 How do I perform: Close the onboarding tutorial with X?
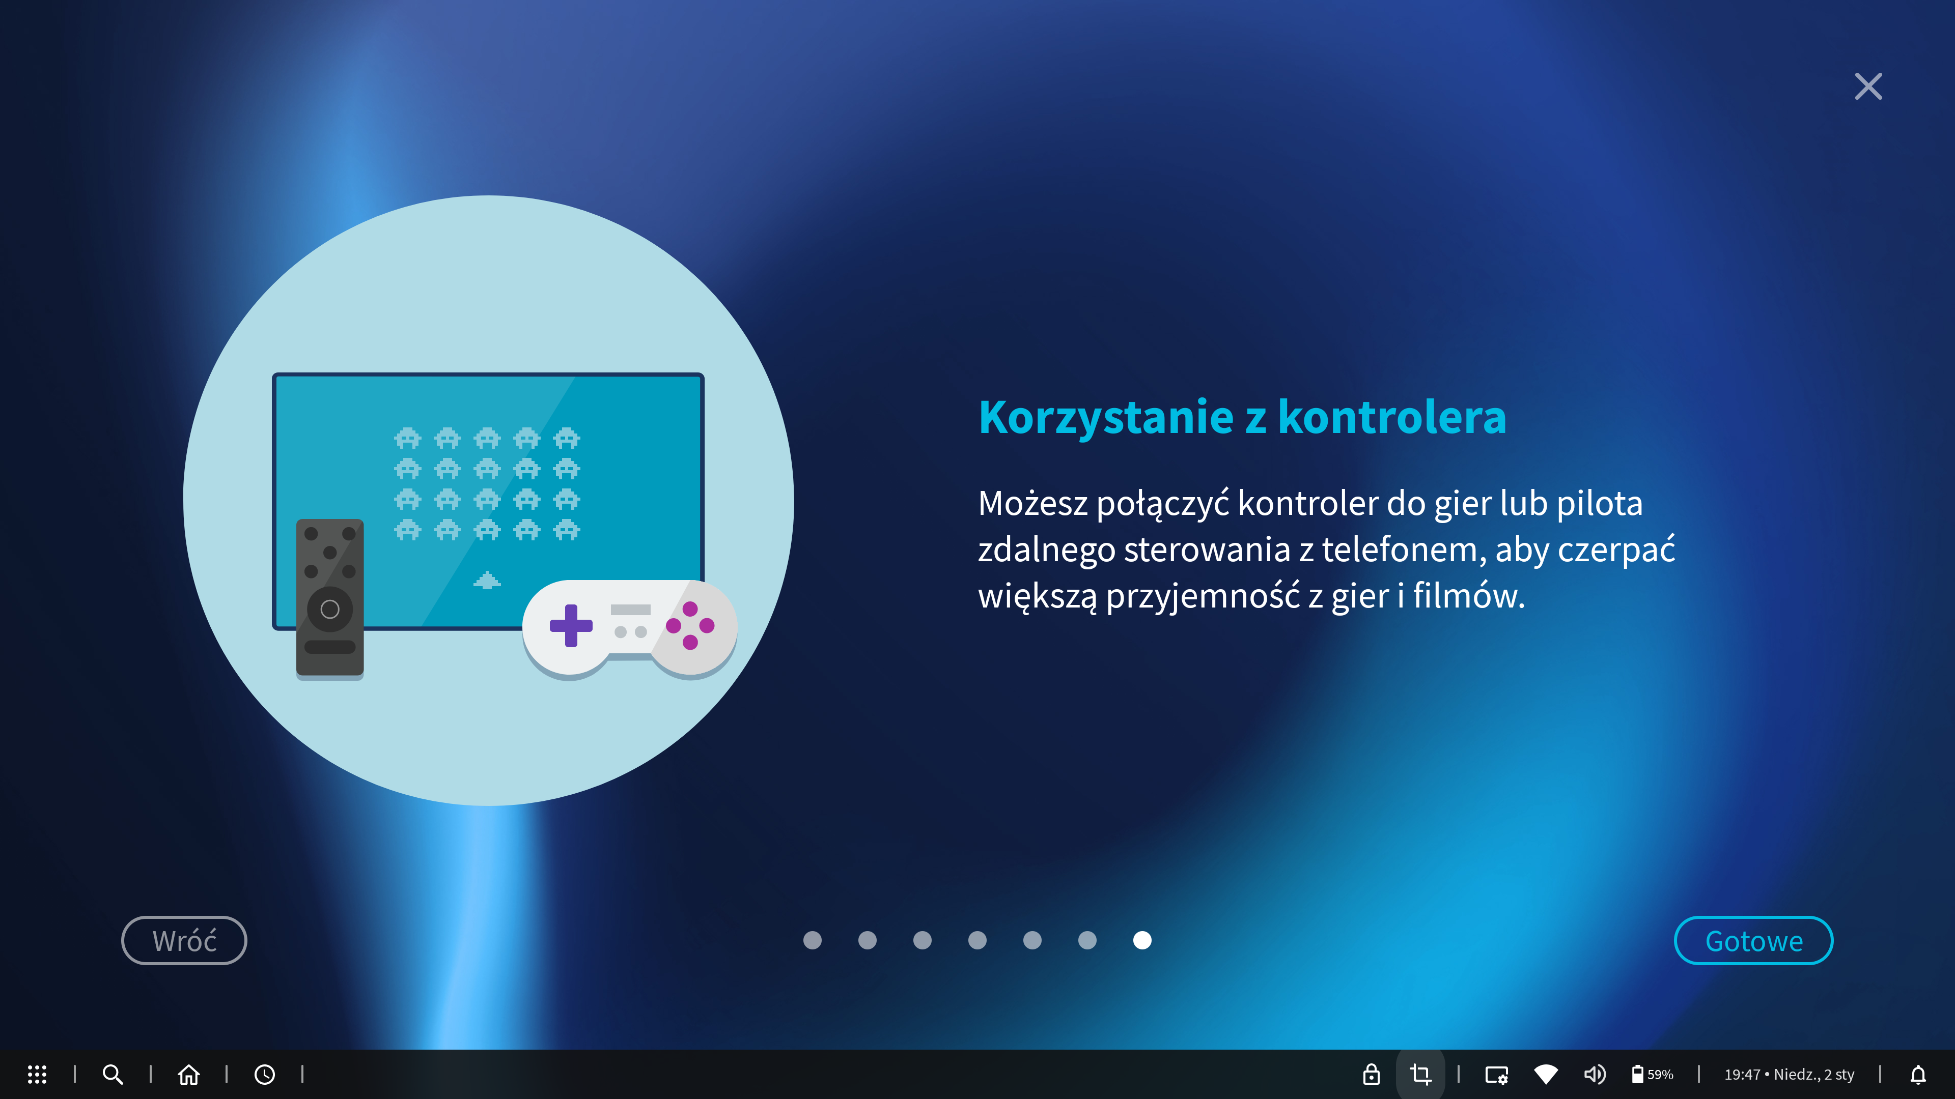[x=1868, y=86]
